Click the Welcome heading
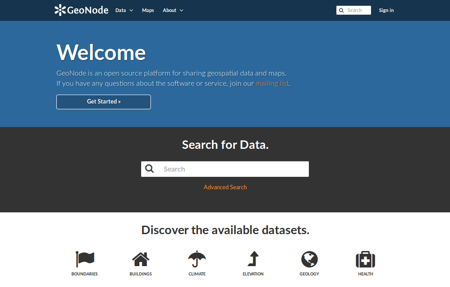The image size is (450, 287). [101, 52]
